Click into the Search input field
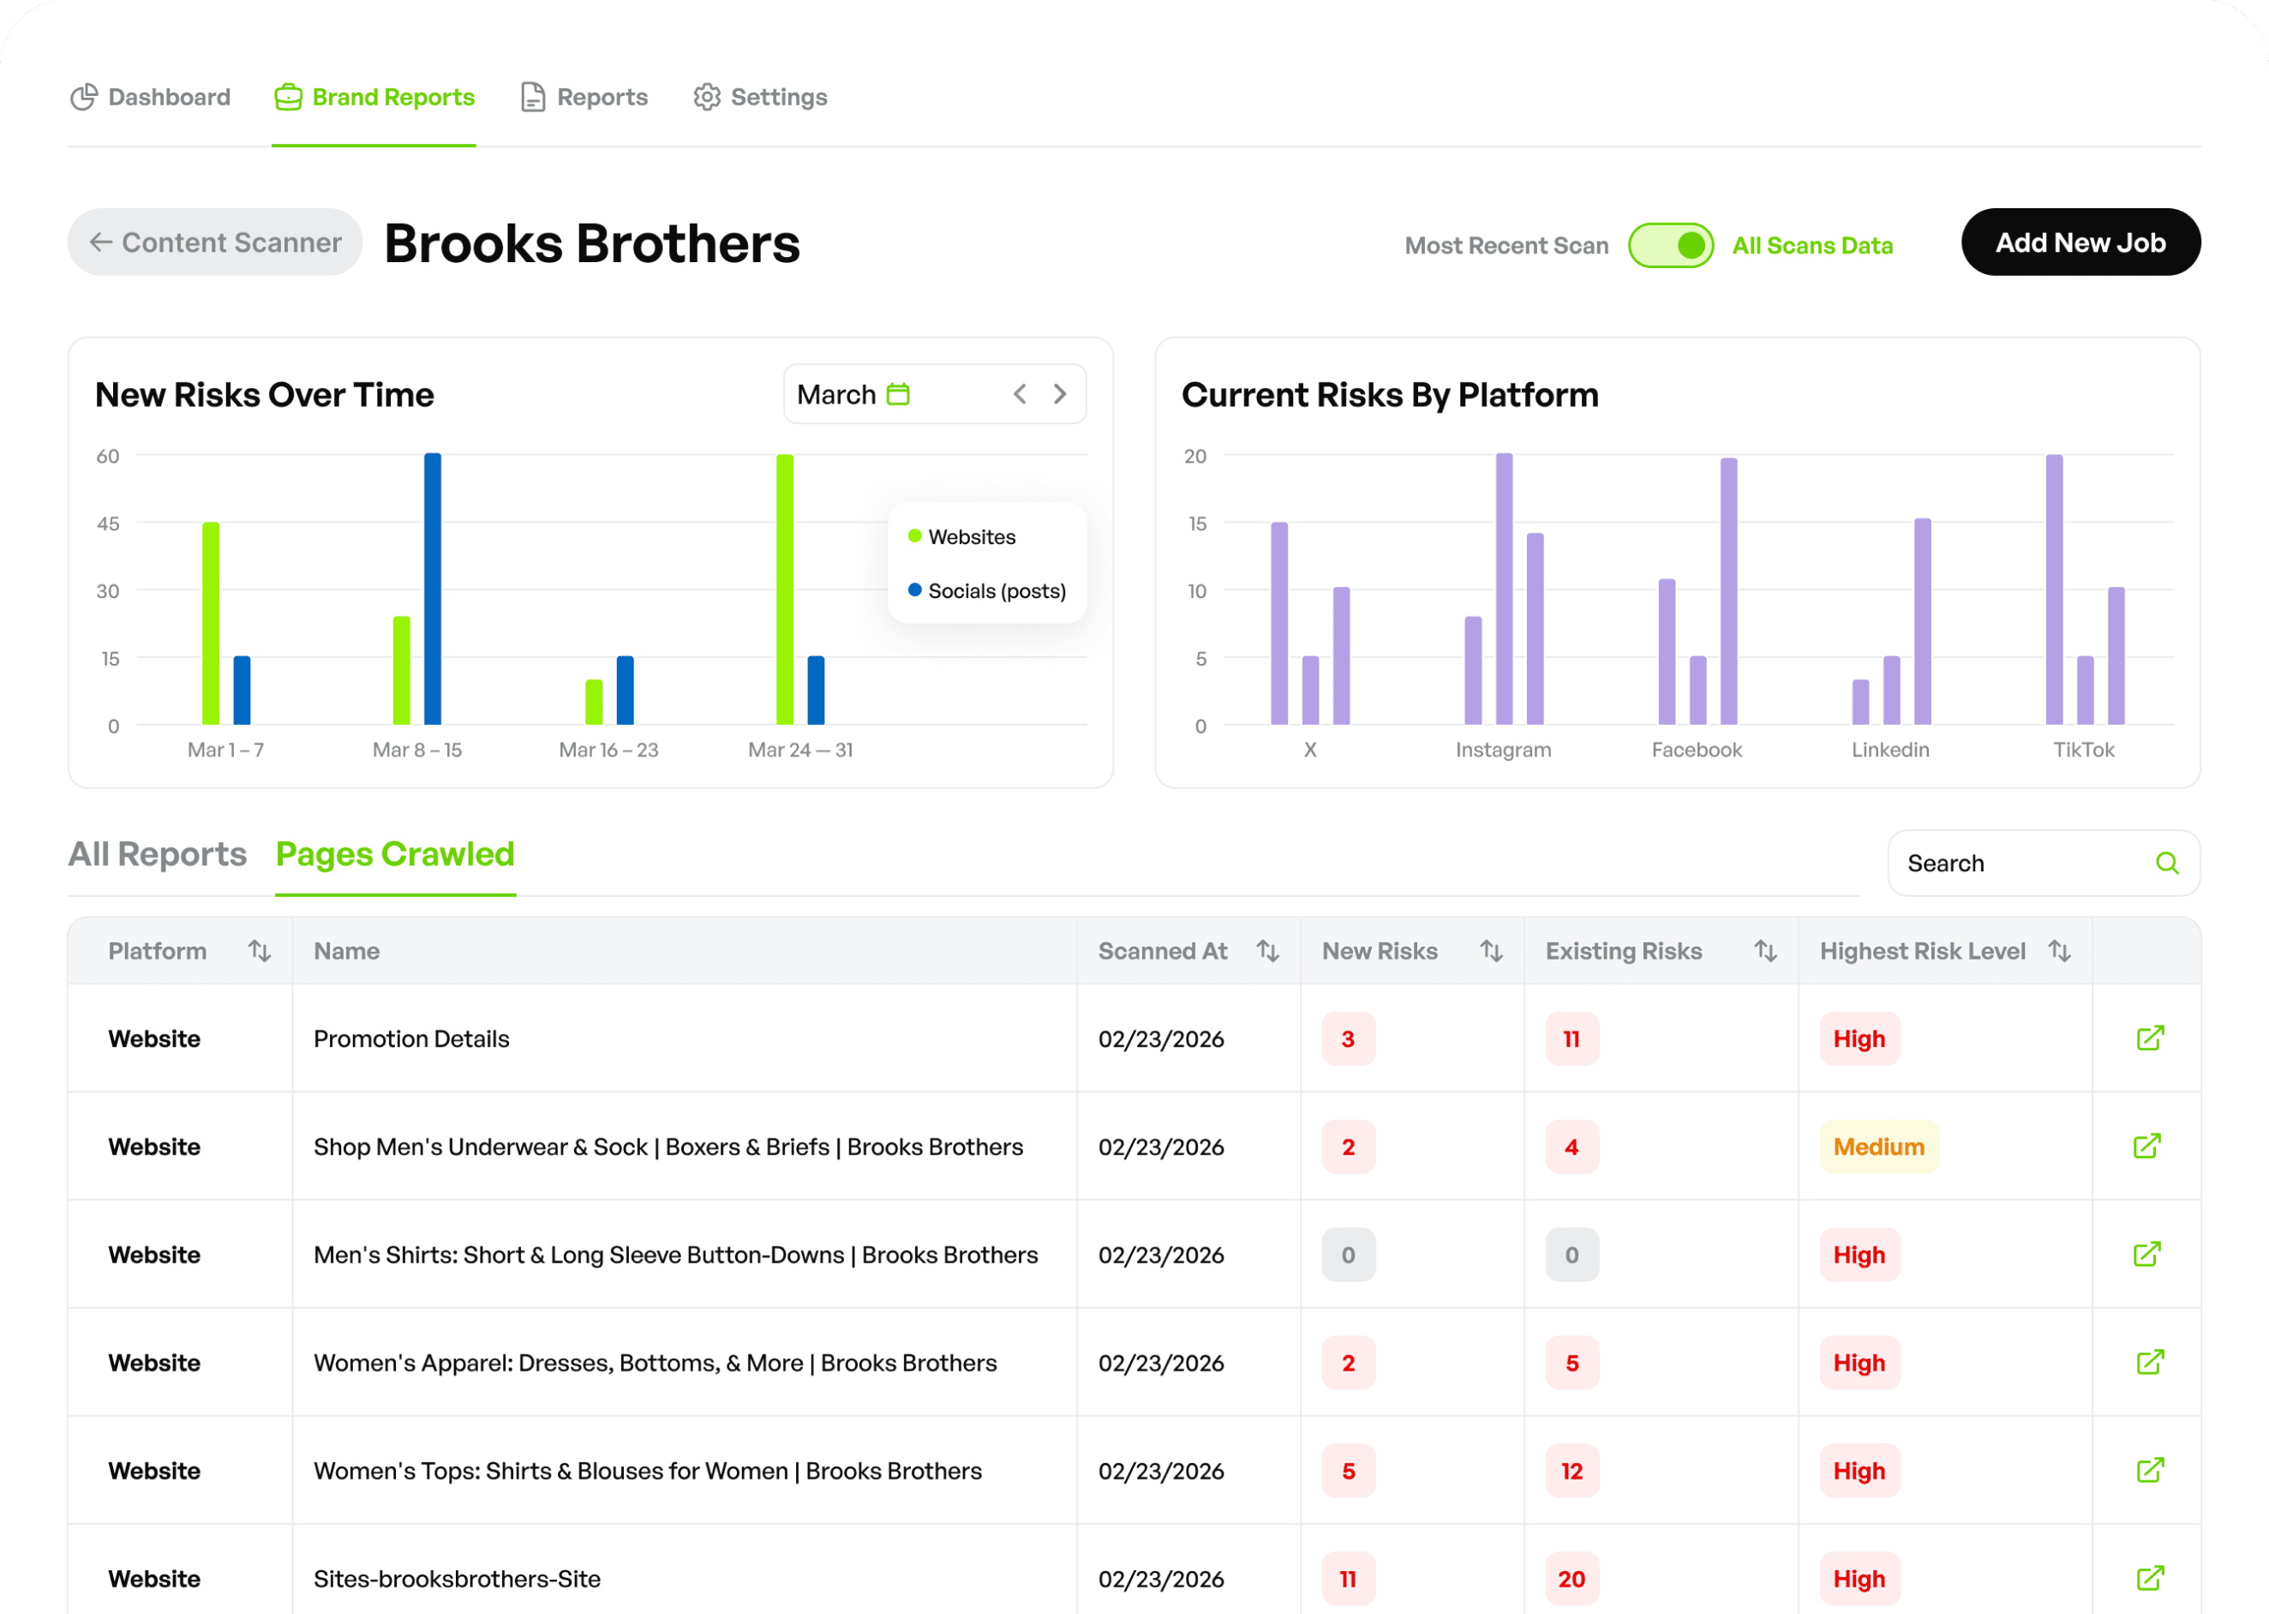2269x1614 pixels. point(2018,863)
